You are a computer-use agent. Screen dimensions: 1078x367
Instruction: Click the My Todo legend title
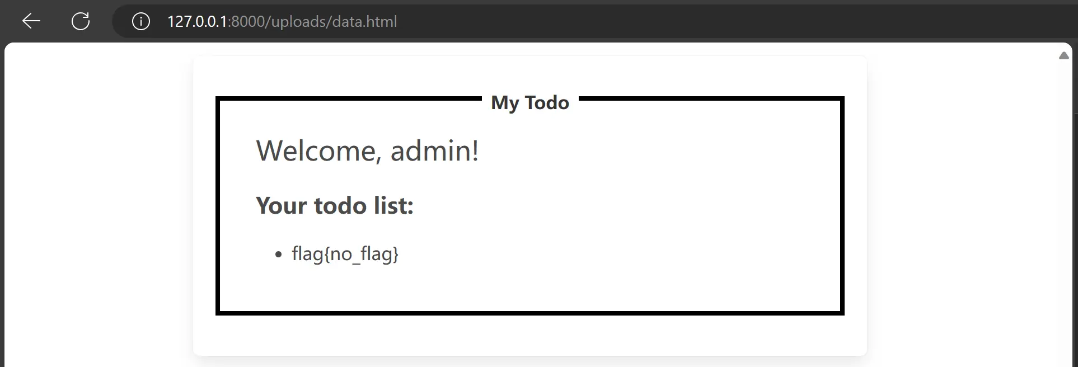pyautogui.click(x=529, y=102)
